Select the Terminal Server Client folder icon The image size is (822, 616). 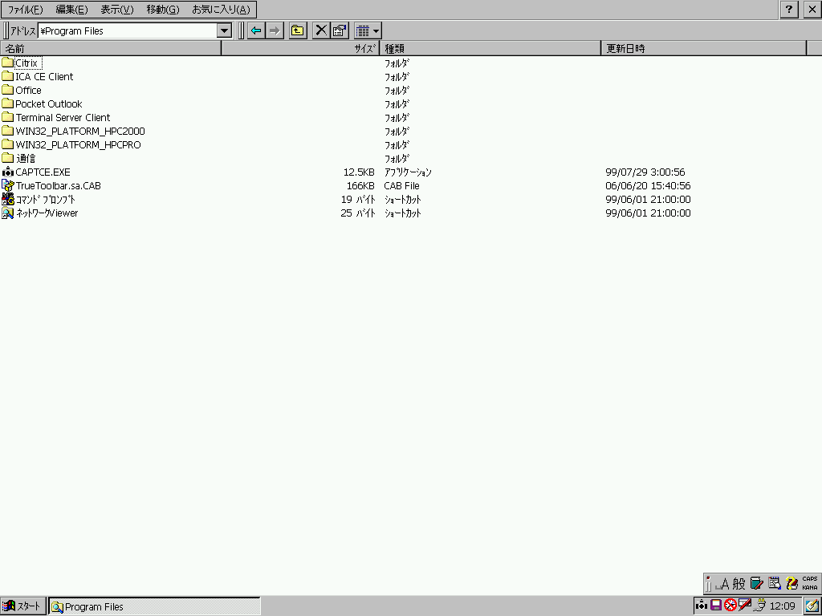[7, 117]
